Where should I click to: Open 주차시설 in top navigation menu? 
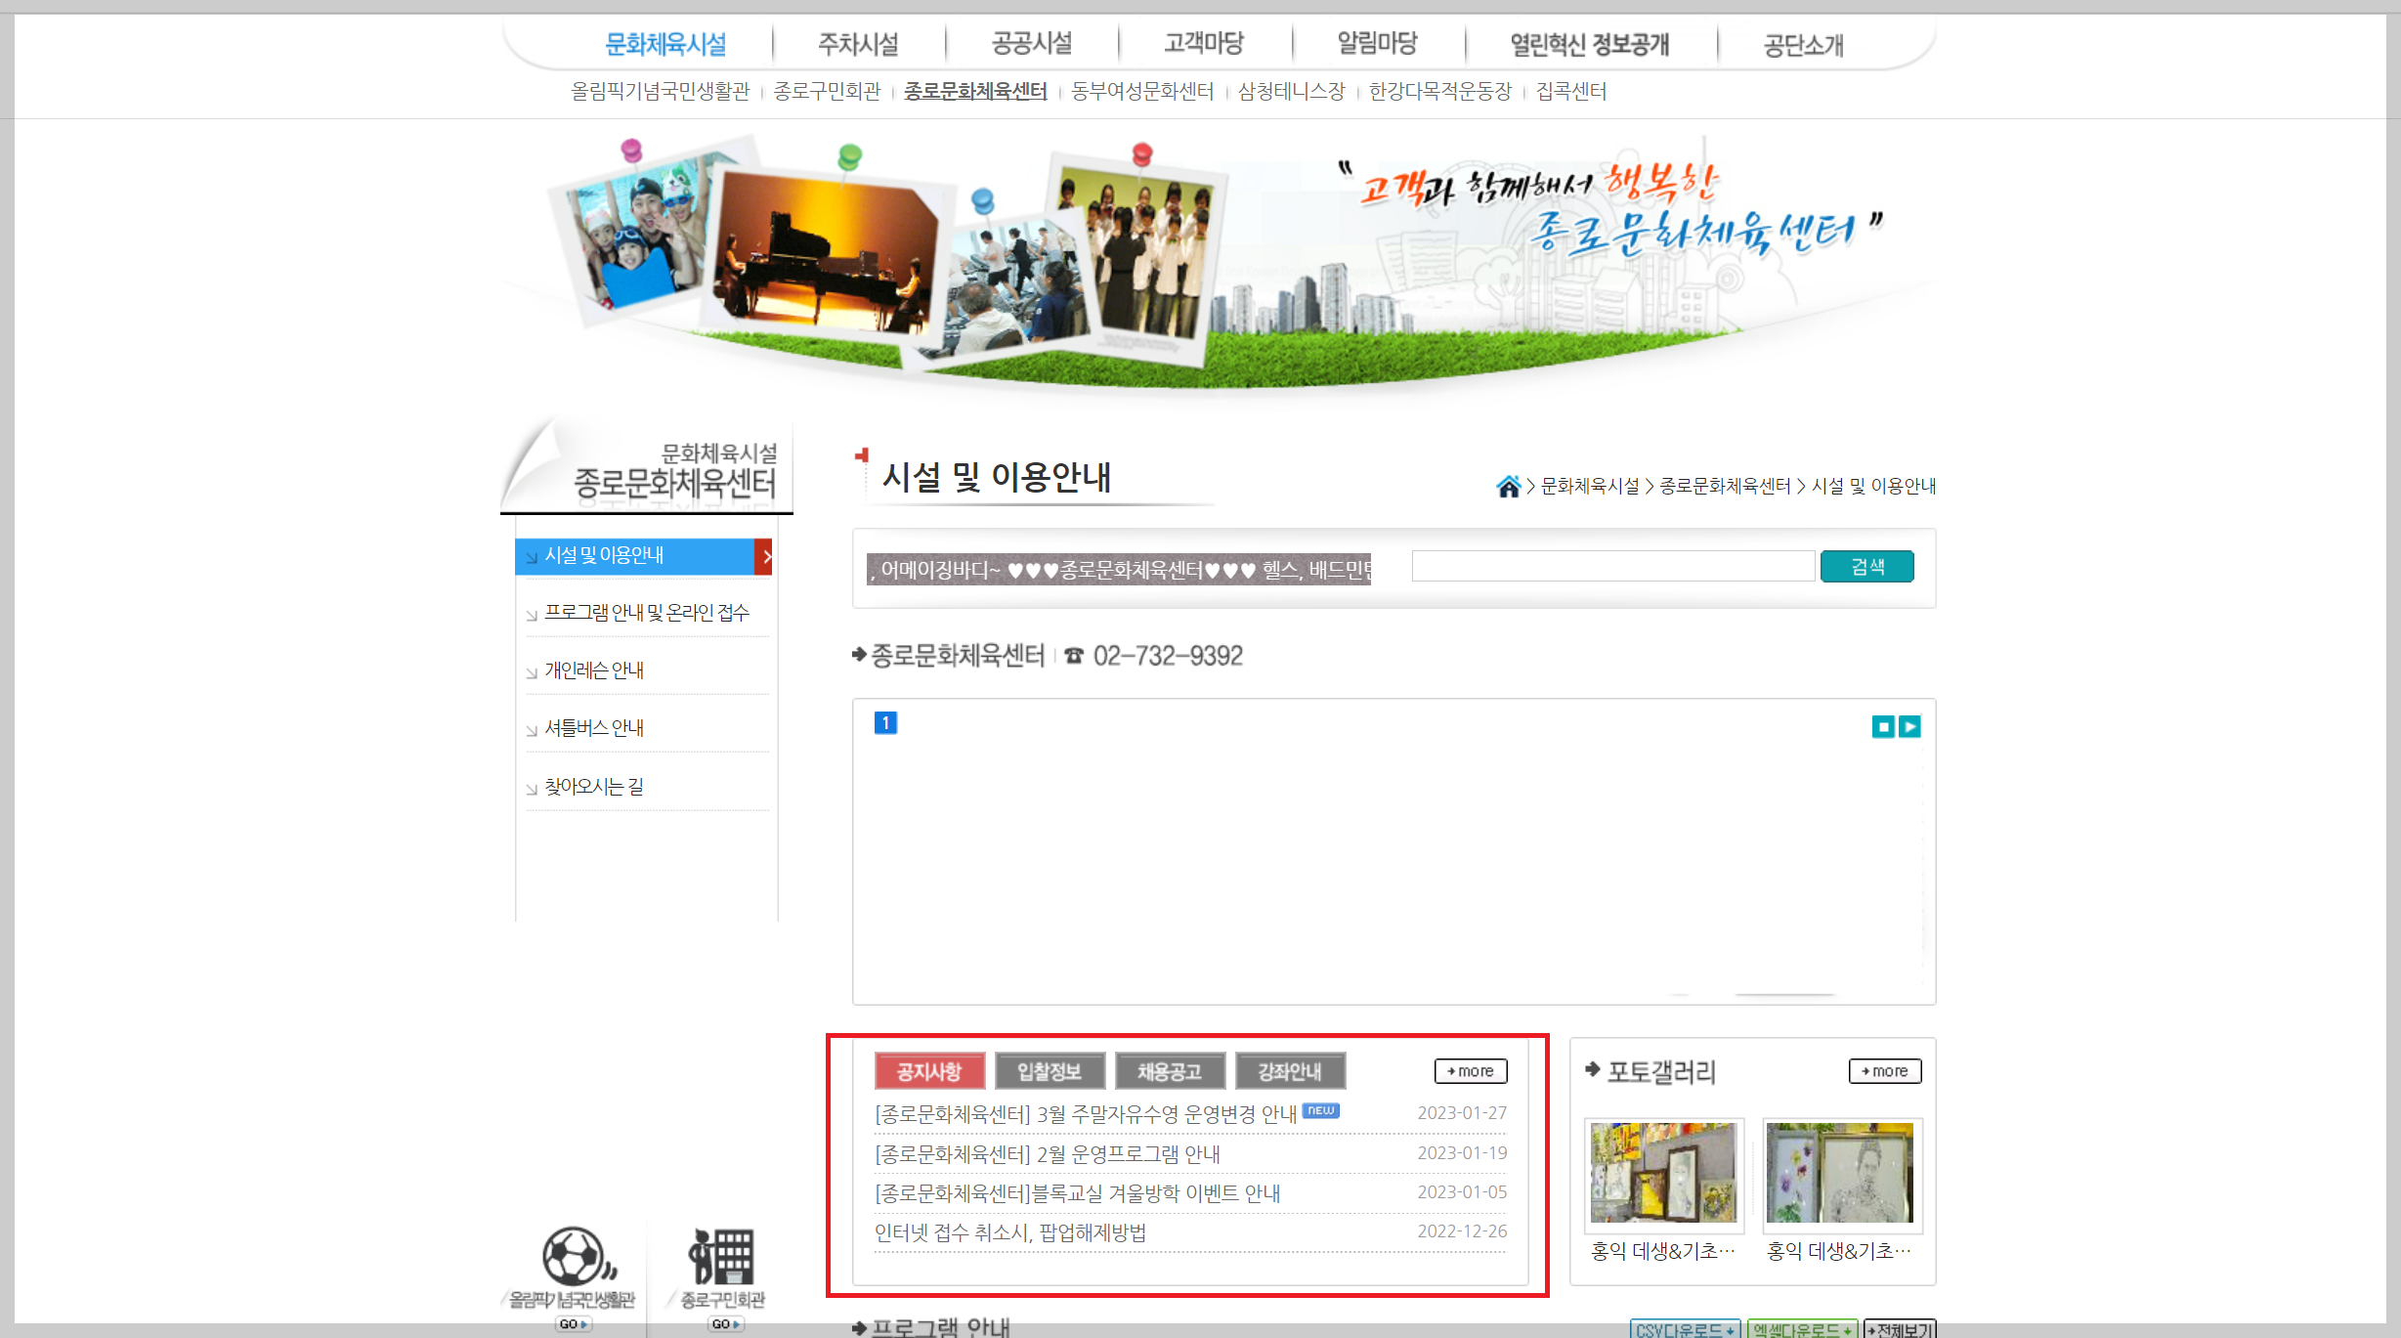[x=858, y=44]
